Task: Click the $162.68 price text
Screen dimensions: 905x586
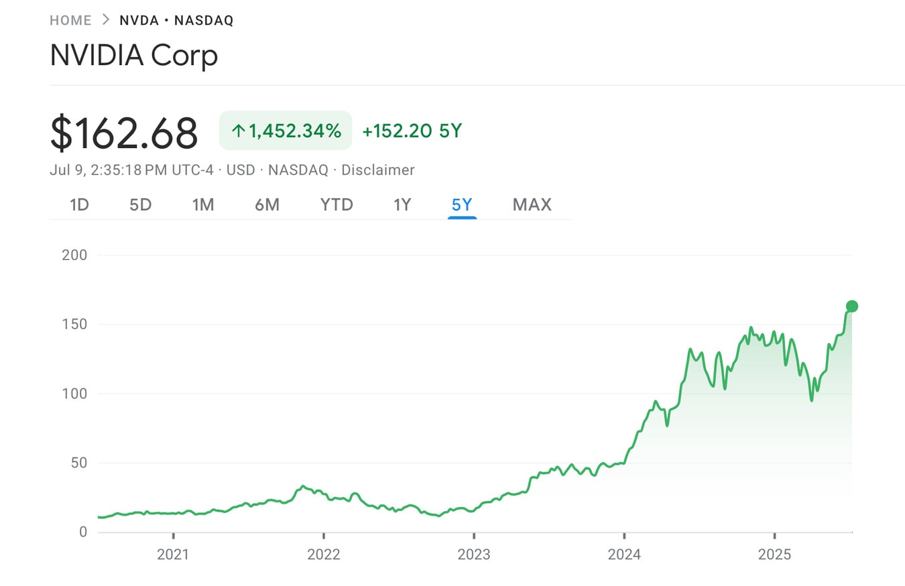Action: 123,132
